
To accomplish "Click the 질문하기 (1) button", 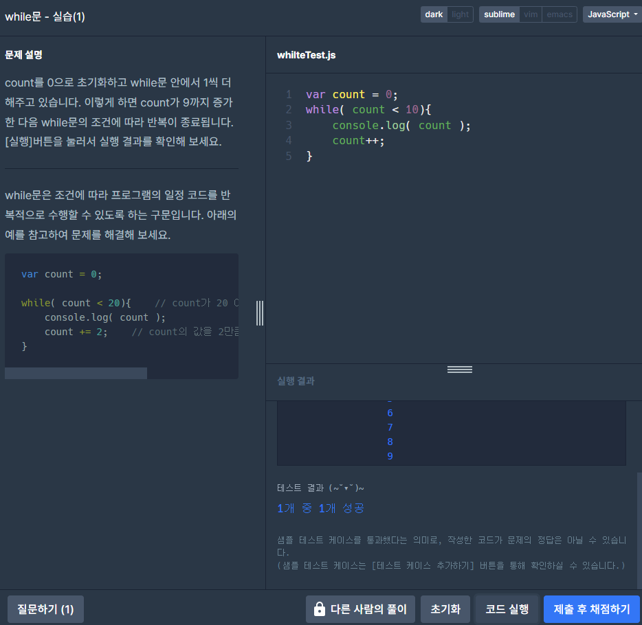I will coord(45,609).
